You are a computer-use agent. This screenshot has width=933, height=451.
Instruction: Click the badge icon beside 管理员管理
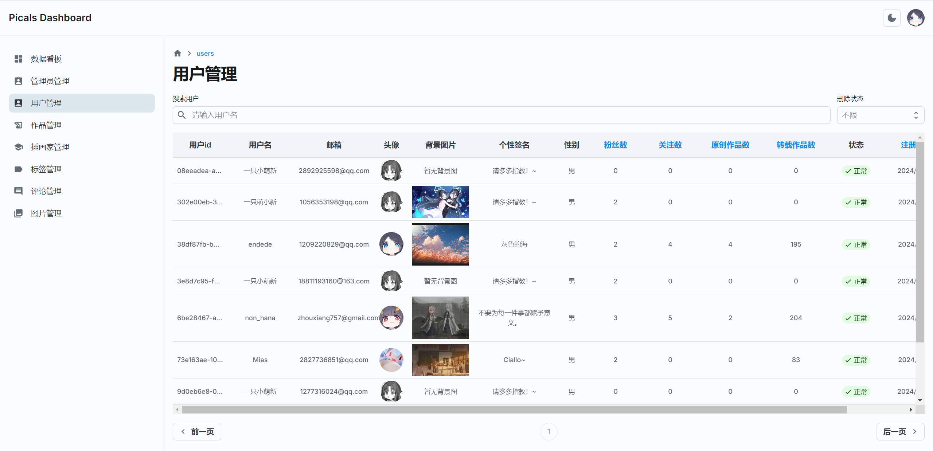point(18,81)
